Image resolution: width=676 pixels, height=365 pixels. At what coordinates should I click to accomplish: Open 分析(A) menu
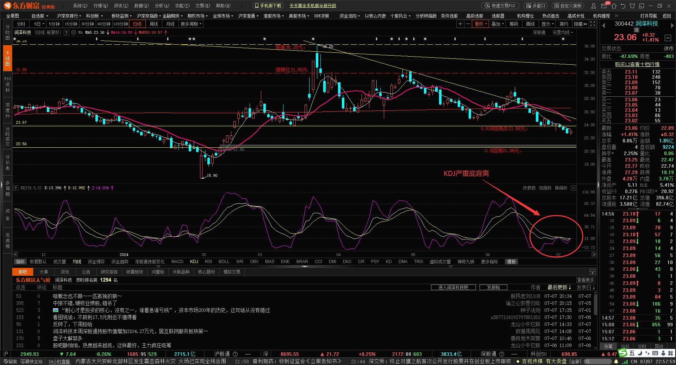tap(162, 6)
